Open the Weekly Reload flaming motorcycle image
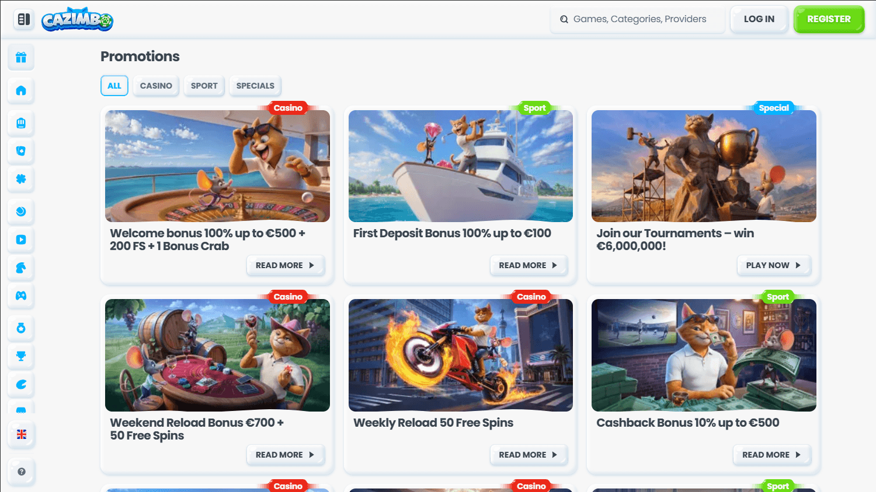The image size is (876, 492). (461, 355)
